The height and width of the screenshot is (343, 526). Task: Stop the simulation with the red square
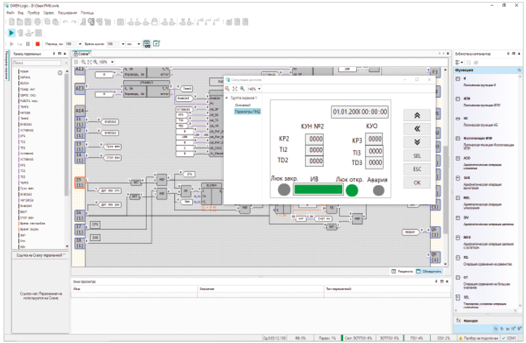[37, 44]
